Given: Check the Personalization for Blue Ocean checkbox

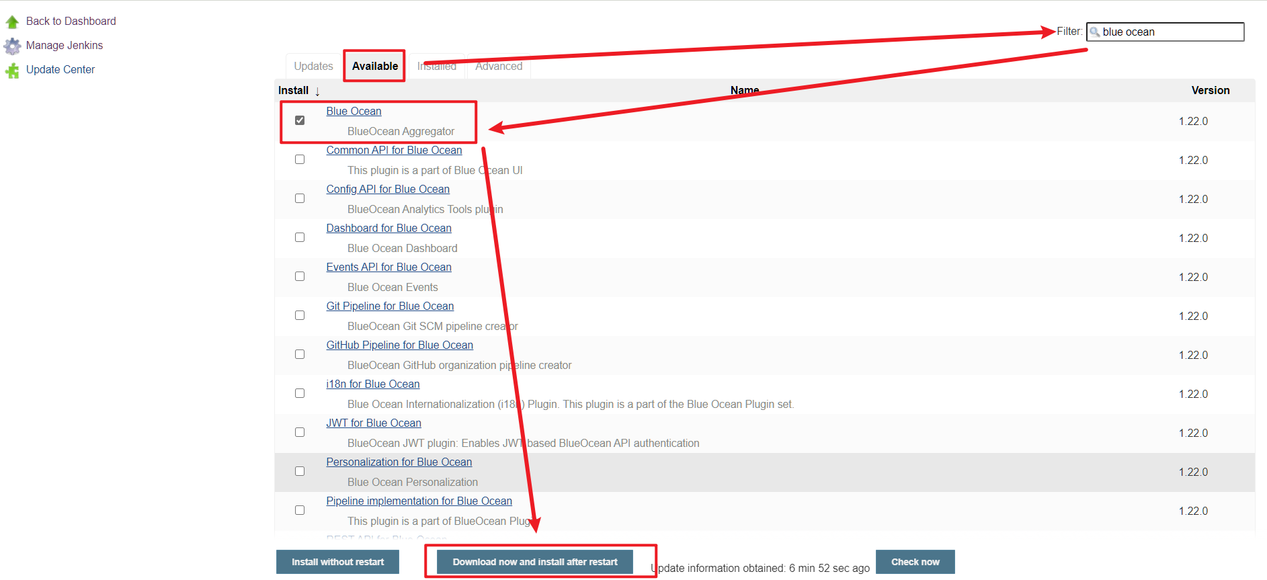Looking at the screenshot, I should 300,471.
